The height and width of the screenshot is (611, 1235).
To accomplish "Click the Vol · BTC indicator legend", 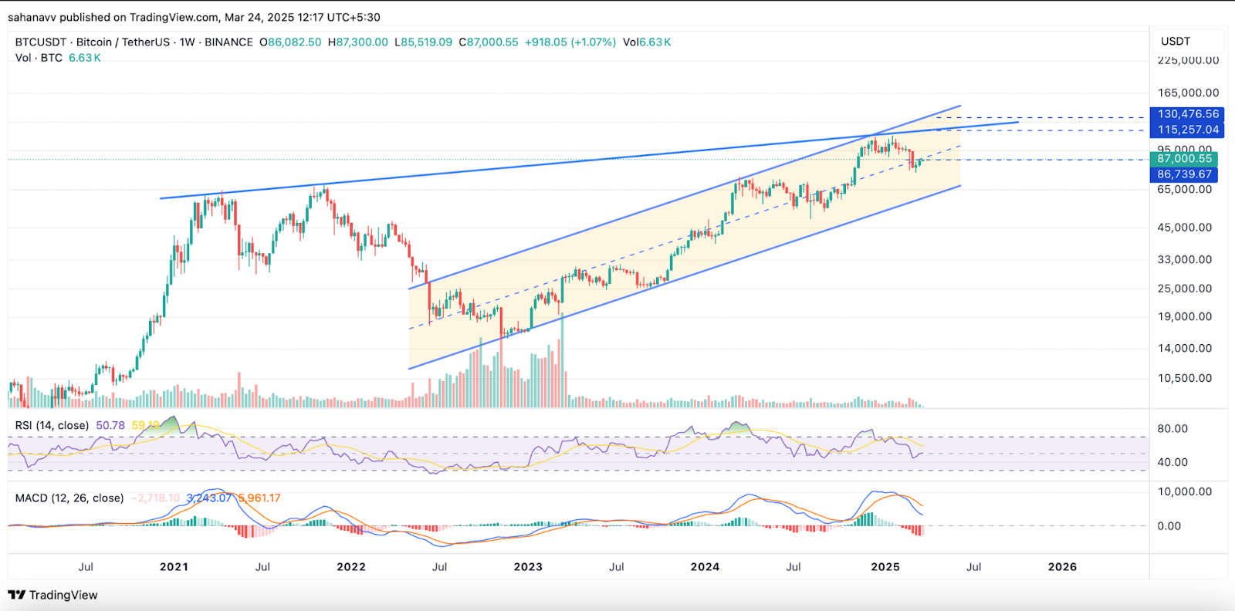I will coord(39,58).
